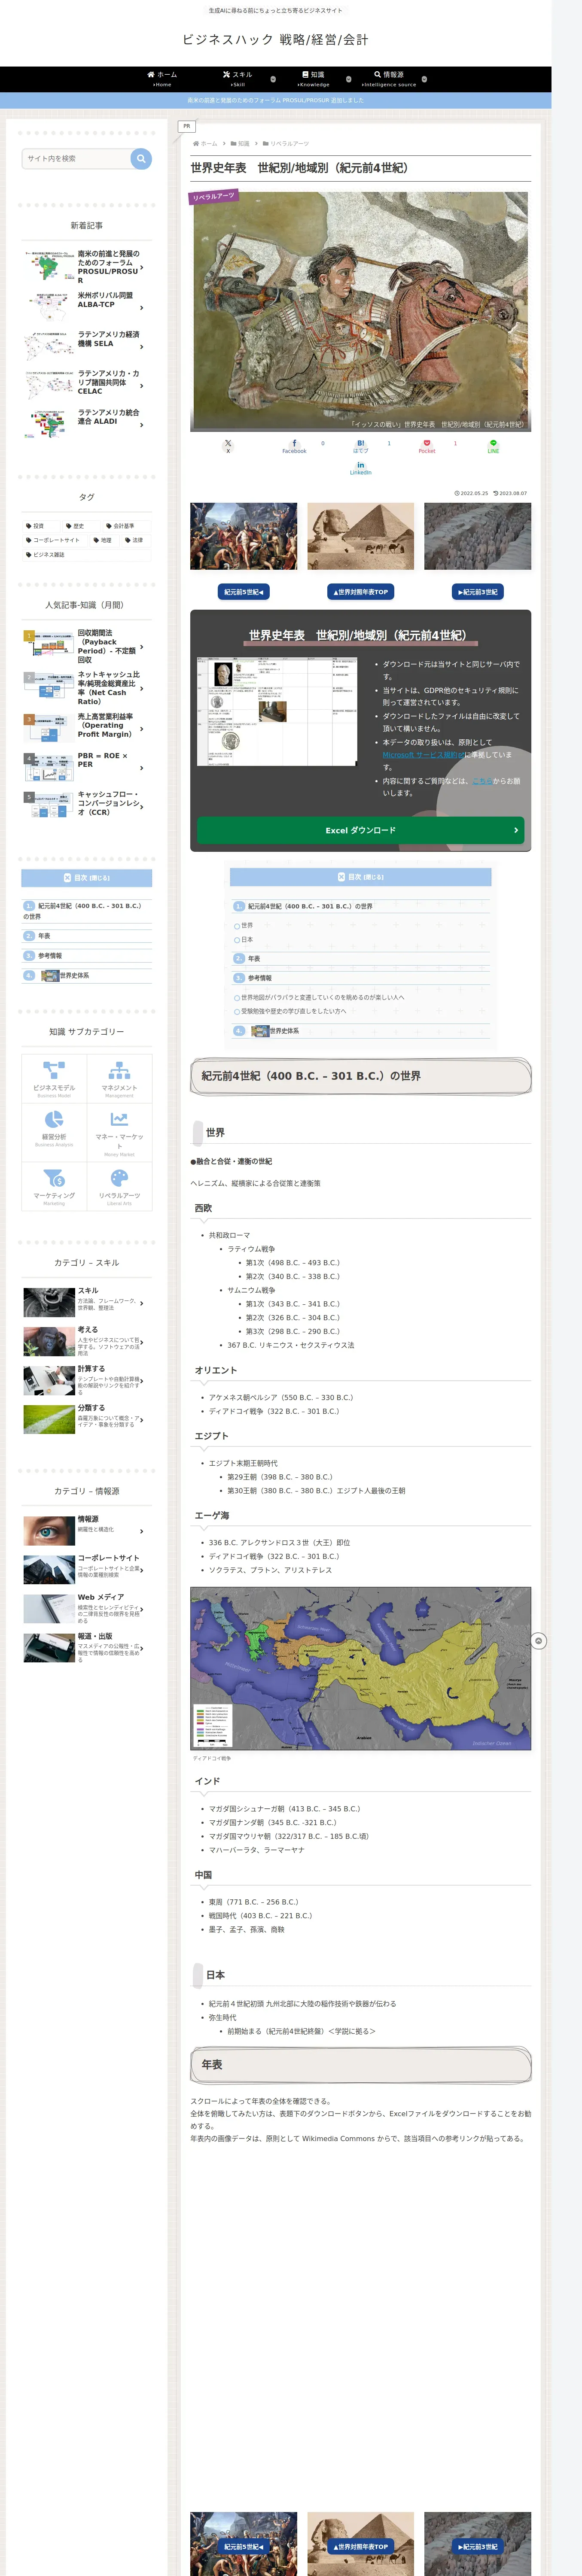
Task: Open the 情報源 Intelligence source menu
Action: 389,79
